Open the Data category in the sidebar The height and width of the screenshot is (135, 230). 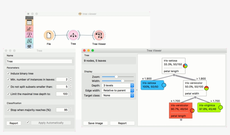[29, 23]
